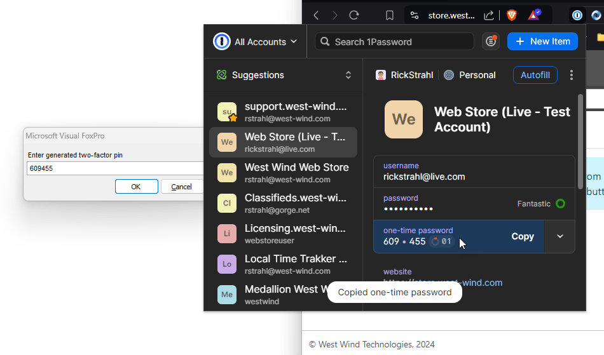The height and width of the screenshot is (355, 604).
Task: Expand the one-time password options chevron
Action: point(559,236)
